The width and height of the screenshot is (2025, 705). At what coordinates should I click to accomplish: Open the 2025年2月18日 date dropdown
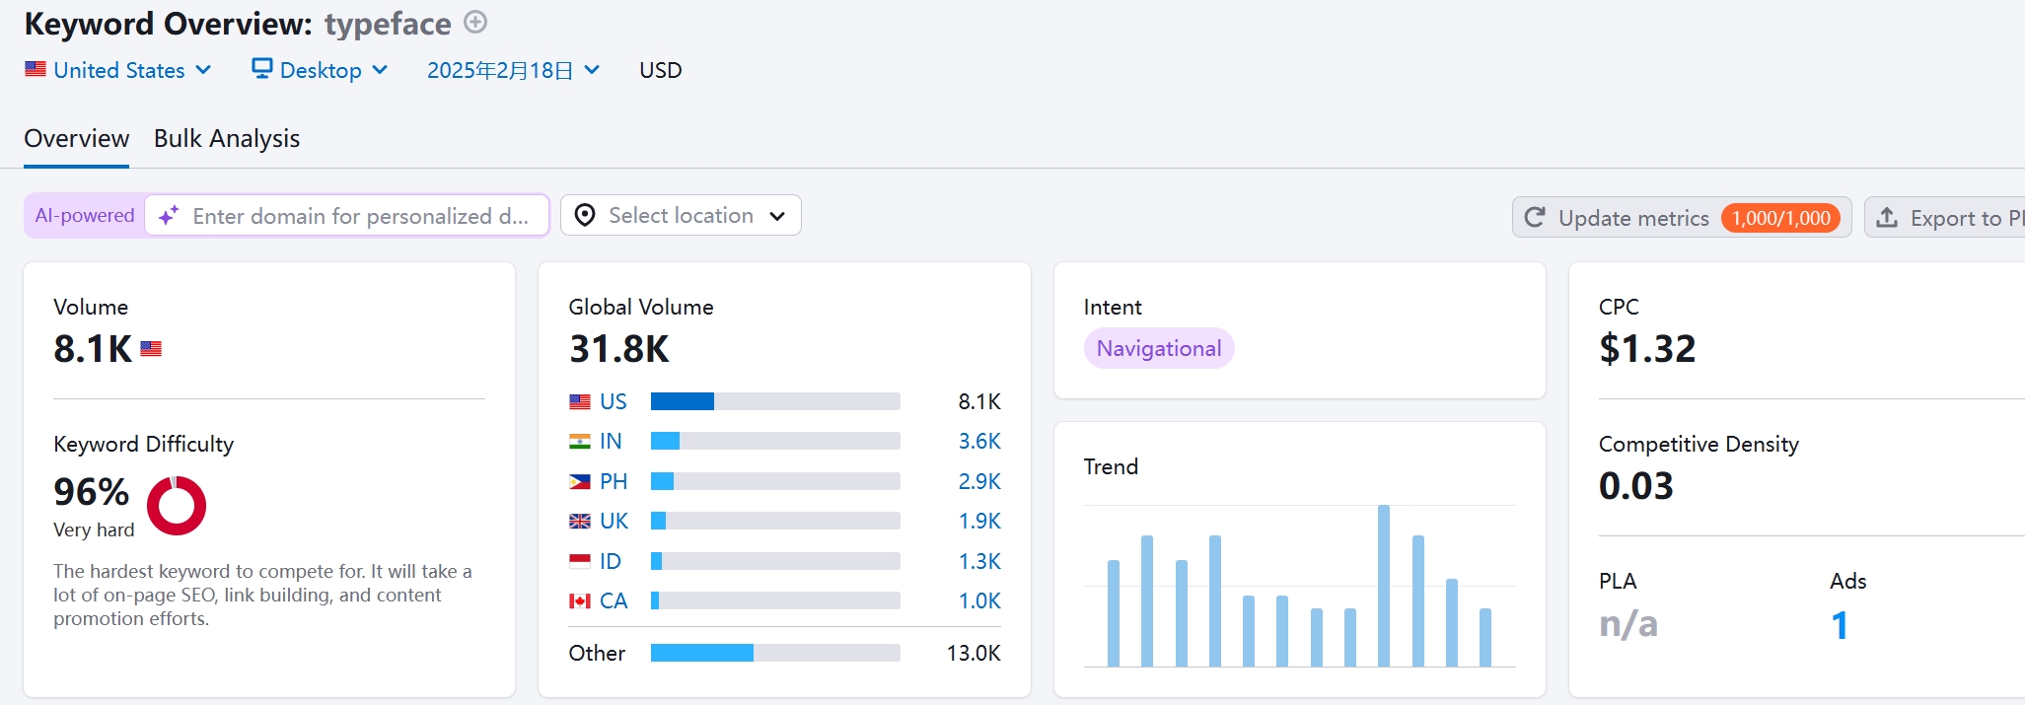click(513, 70)
